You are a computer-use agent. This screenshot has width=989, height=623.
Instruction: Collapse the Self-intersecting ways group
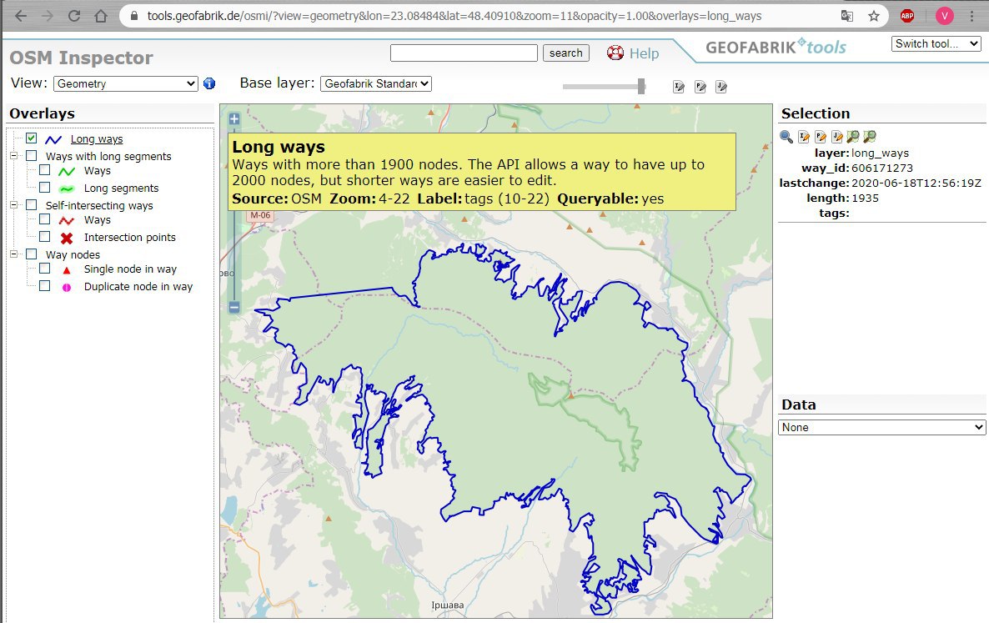[x=14, y=204]
